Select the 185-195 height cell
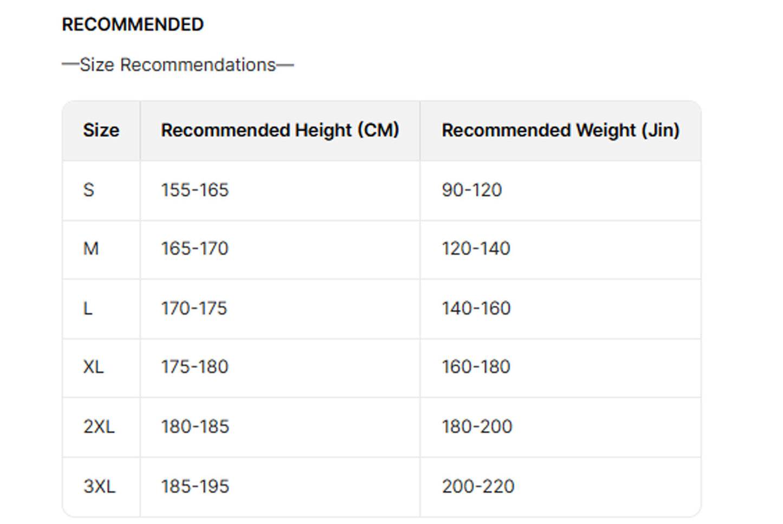This screenshot has height=524, width=783. coord(195,487)
